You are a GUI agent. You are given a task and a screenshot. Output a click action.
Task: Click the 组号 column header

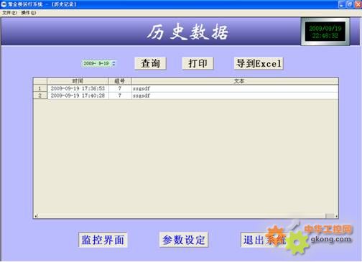(120, 81)
